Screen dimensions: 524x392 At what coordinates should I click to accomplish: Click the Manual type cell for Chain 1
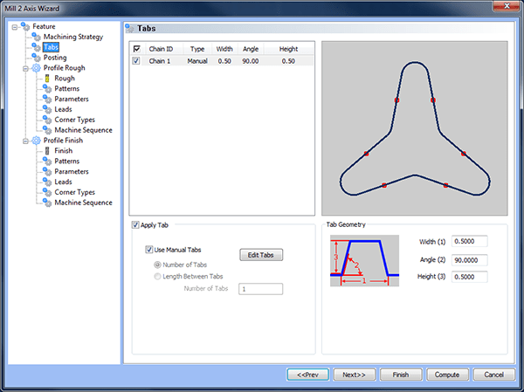[x=197, y=61]
